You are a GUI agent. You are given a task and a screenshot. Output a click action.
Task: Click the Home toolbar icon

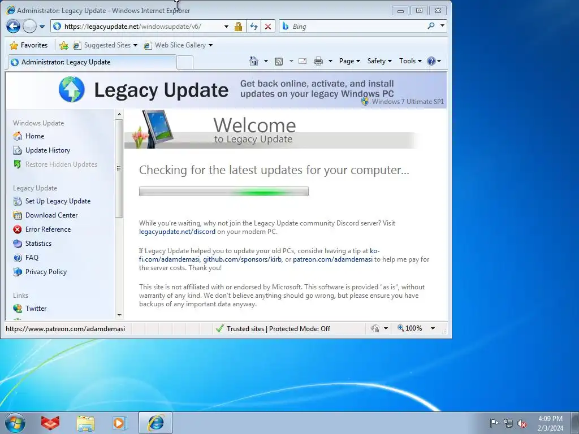tap(254, 61)
